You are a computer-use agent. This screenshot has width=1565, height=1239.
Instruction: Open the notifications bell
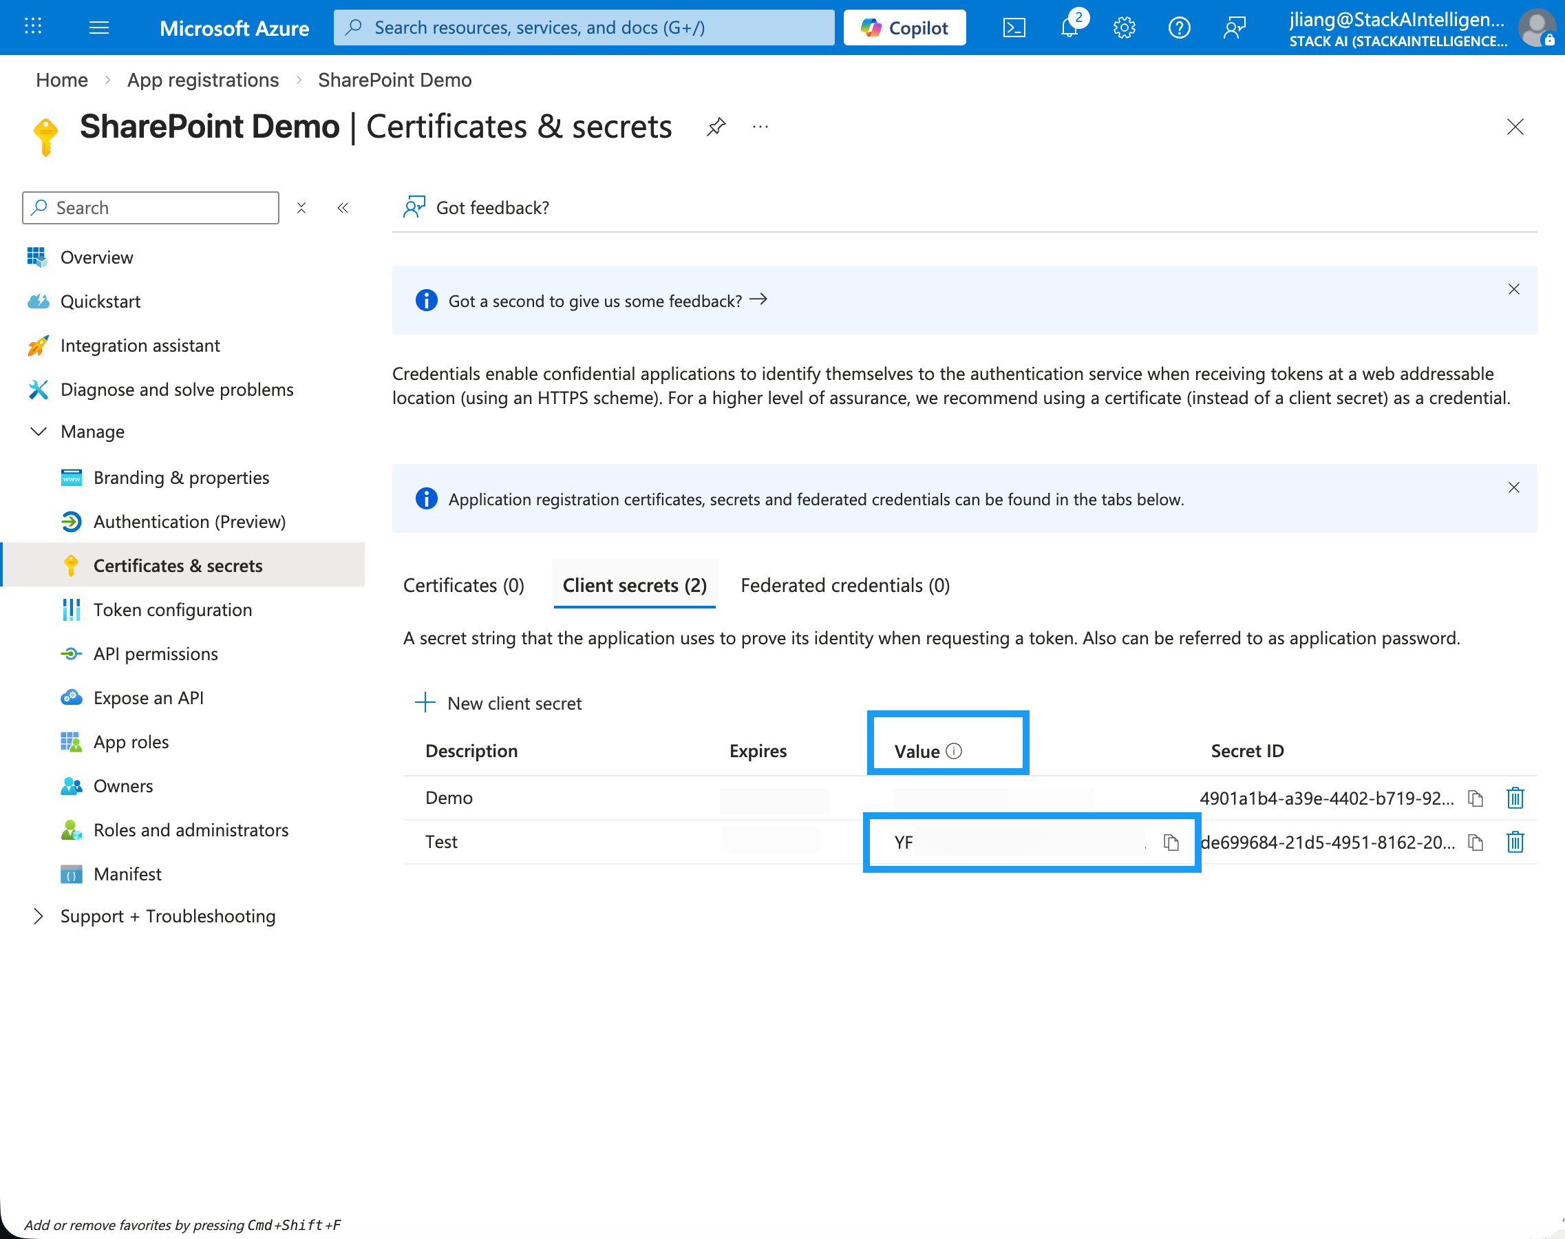click(x=1069, y=28)
